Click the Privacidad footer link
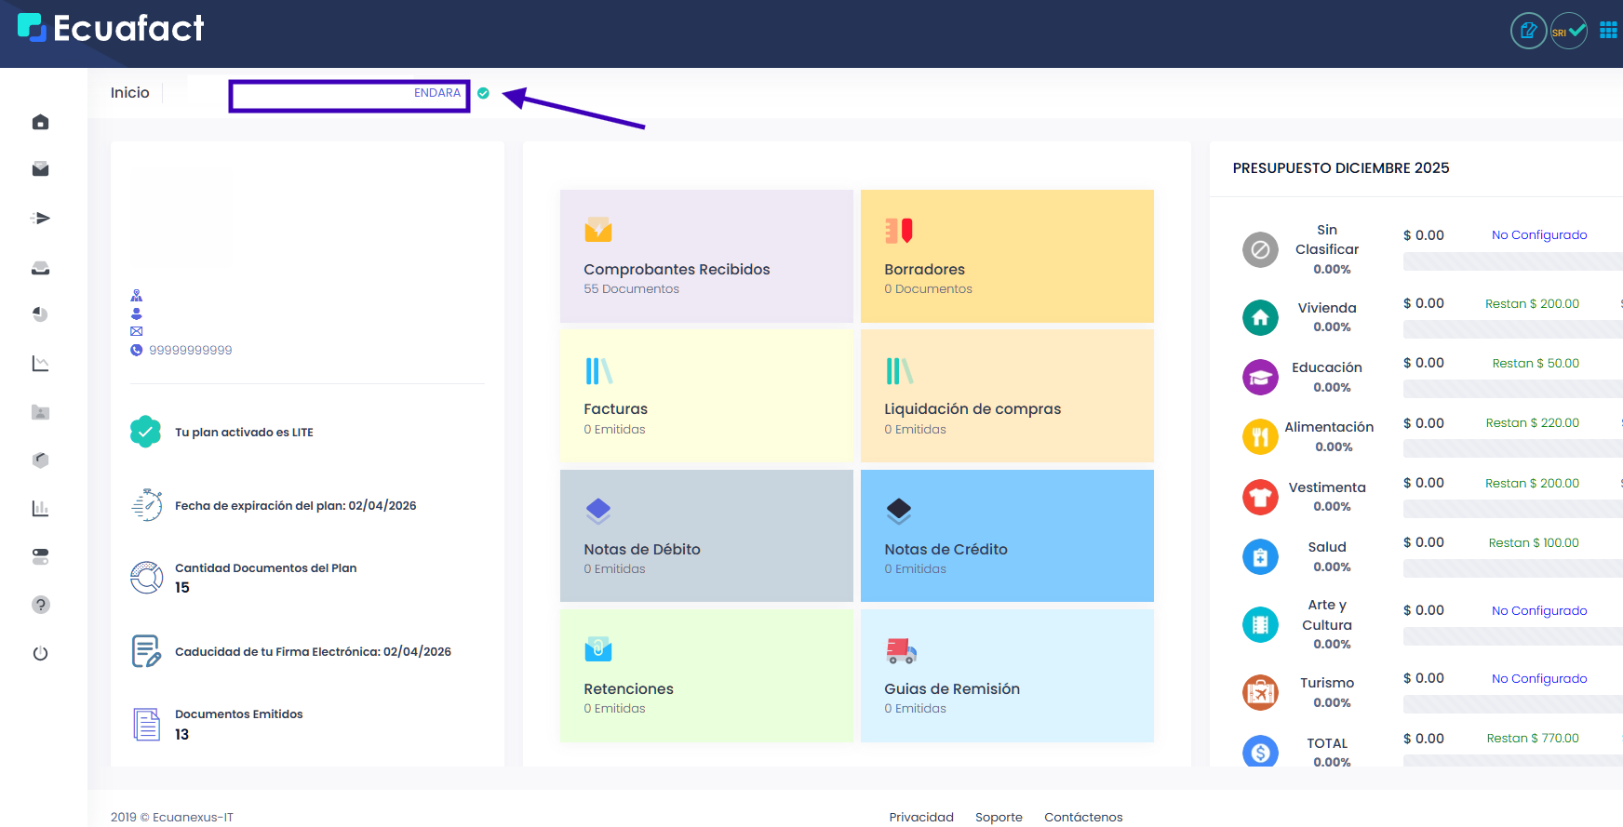Screen dimensions: 1623x827 (x=920, y=817)
